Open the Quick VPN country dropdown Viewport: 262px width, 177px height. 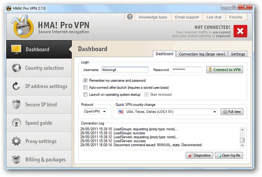167,112
